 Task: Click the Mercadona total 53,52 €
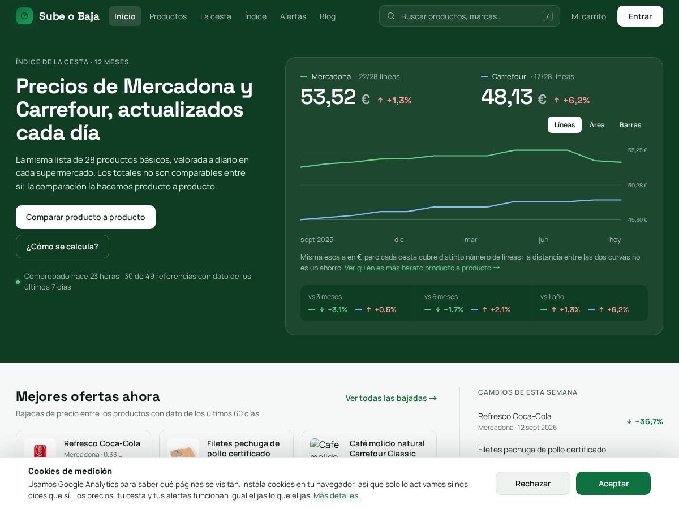(x=335, y=97)
